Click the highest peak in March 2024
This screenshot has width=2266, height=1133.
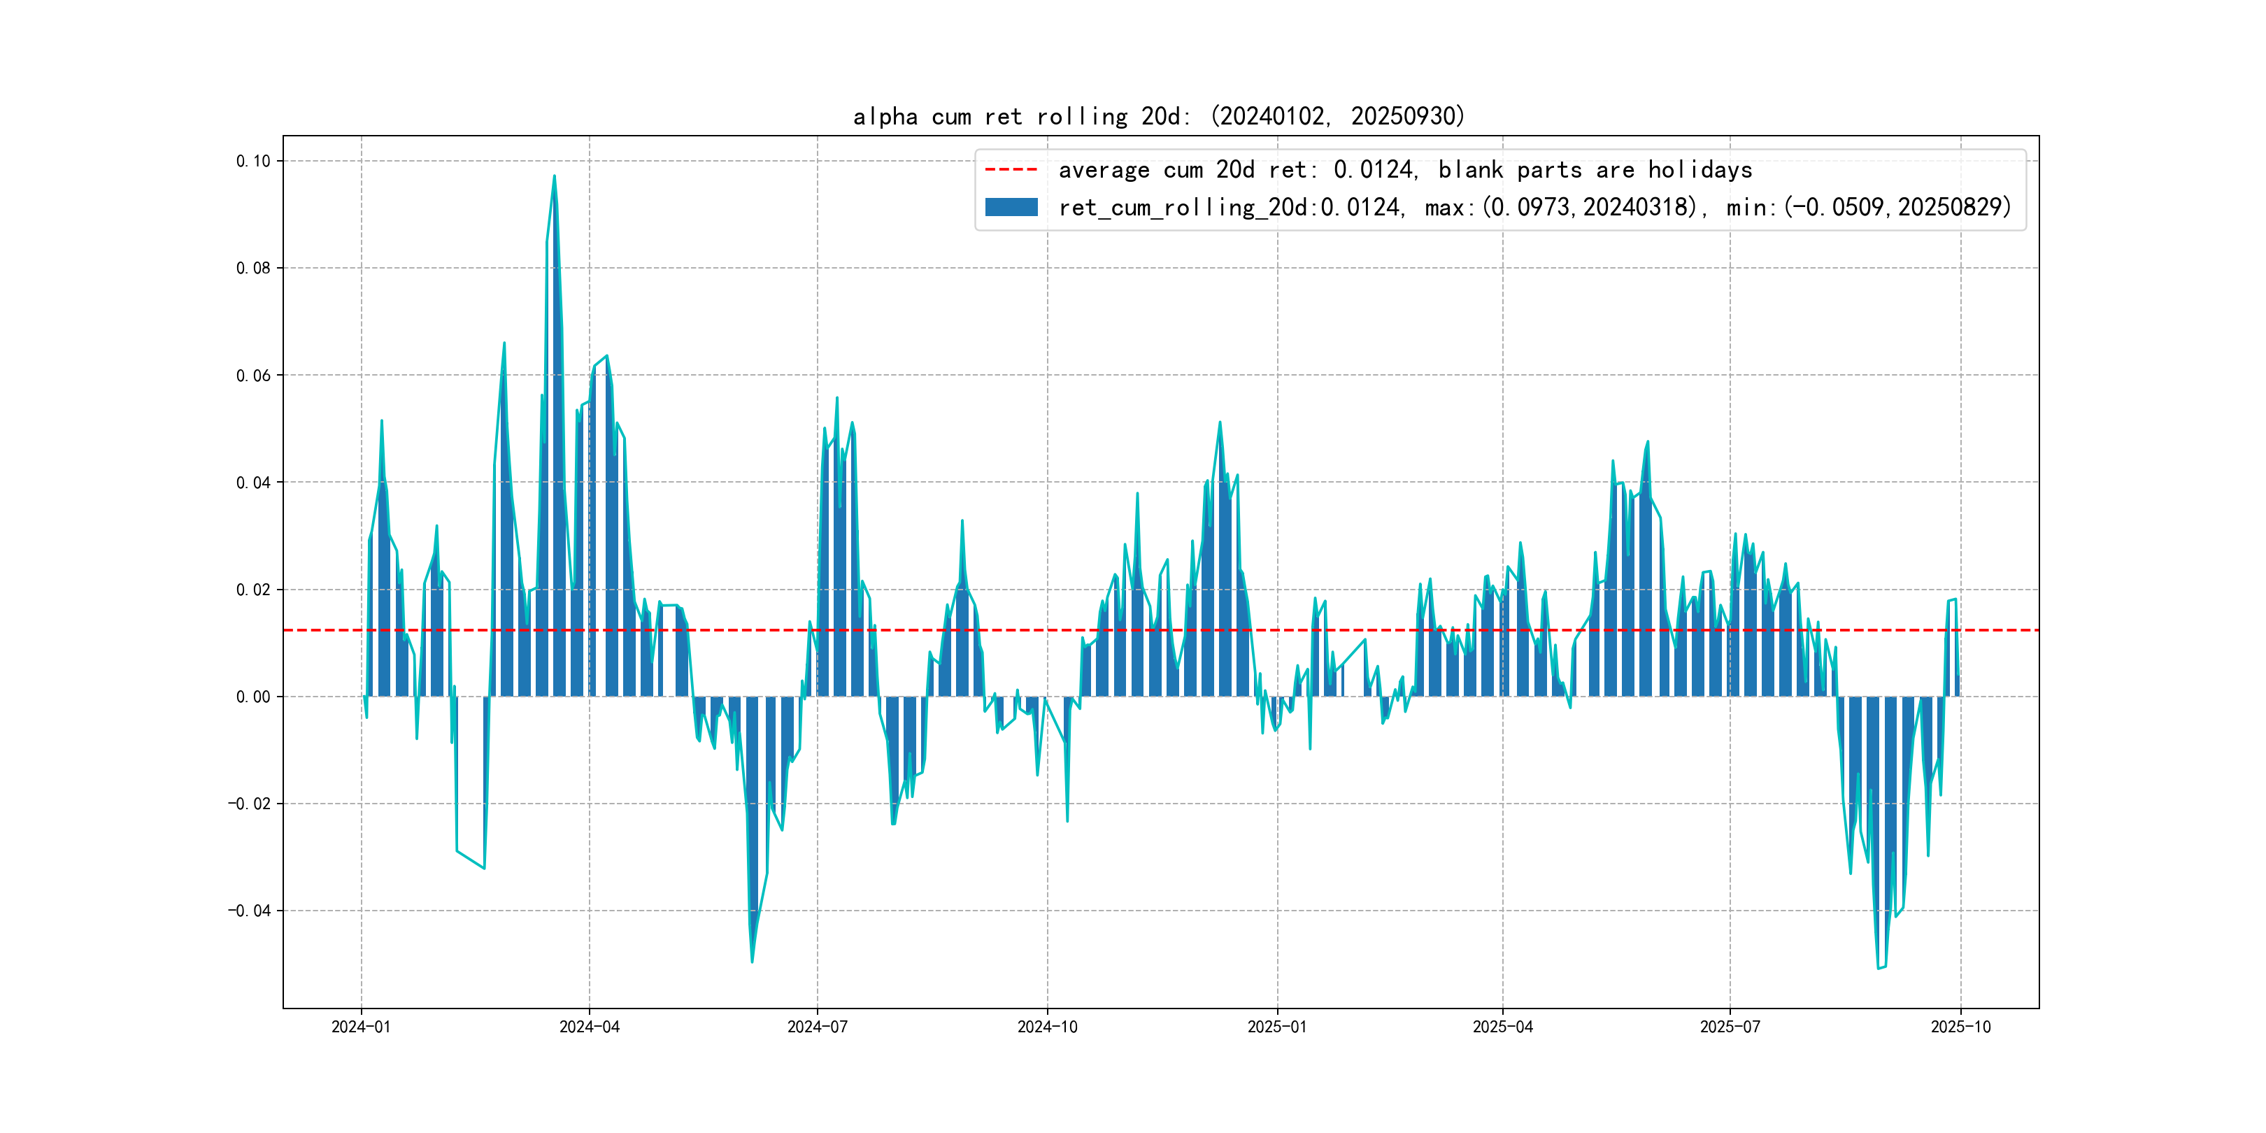[x=554, y=177]
